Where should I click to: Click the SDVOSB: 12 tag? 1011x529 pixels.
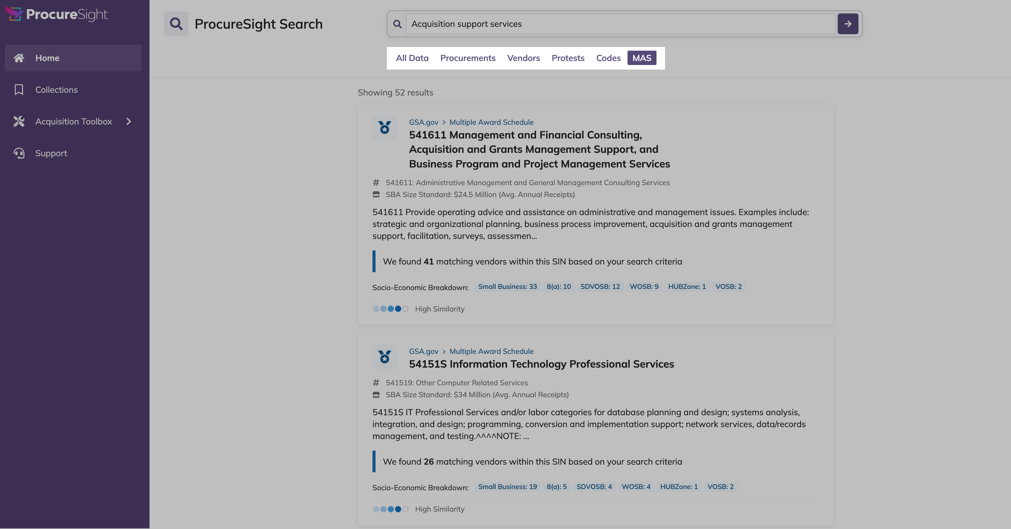click(600, 287)
